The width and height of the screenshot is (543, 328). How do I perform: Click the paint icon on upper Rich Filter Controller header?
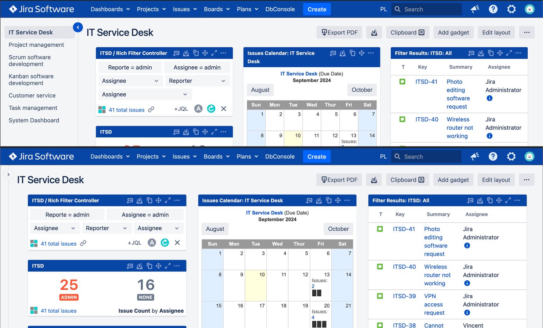tap(186, 53)
